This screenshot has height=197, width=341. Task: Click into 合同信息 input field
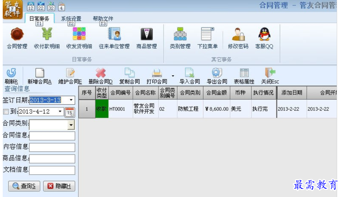click(x=52, y=136)
